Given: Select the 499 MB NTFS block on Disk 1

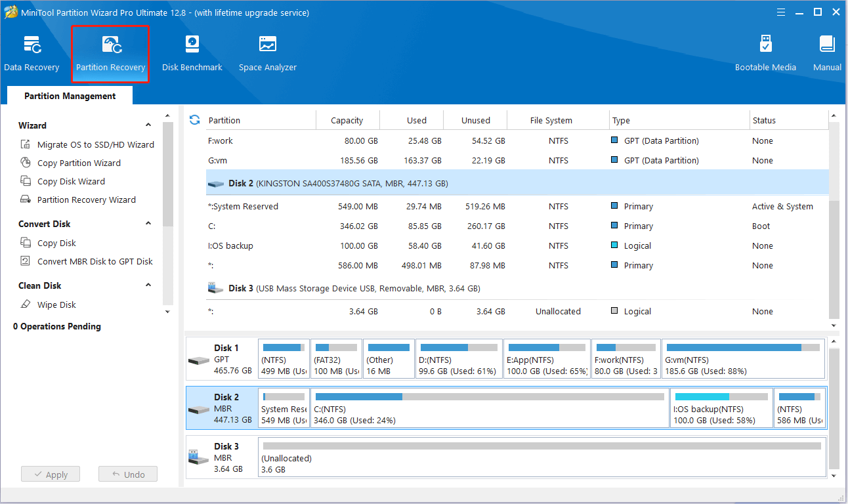Looking at the screenshot, I should [284, 359].
